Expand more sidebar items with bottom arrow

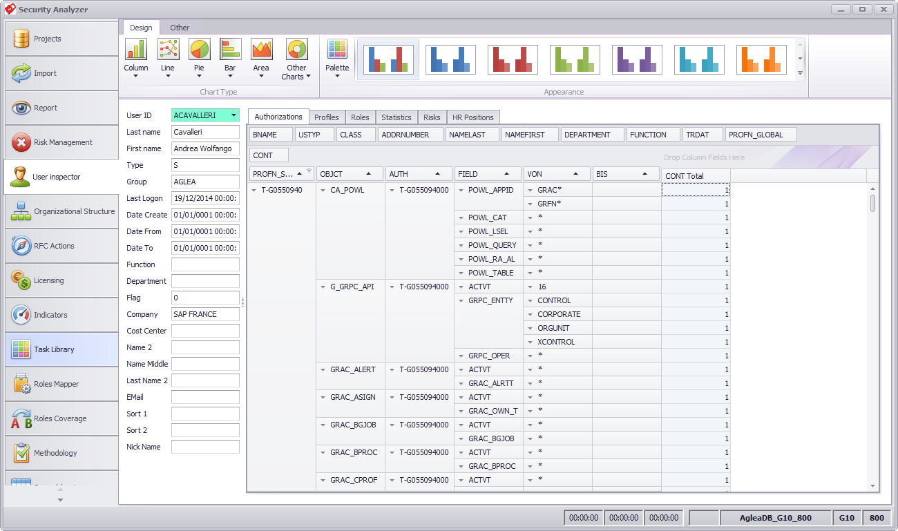pyautogui.click(x=61, y=499)
